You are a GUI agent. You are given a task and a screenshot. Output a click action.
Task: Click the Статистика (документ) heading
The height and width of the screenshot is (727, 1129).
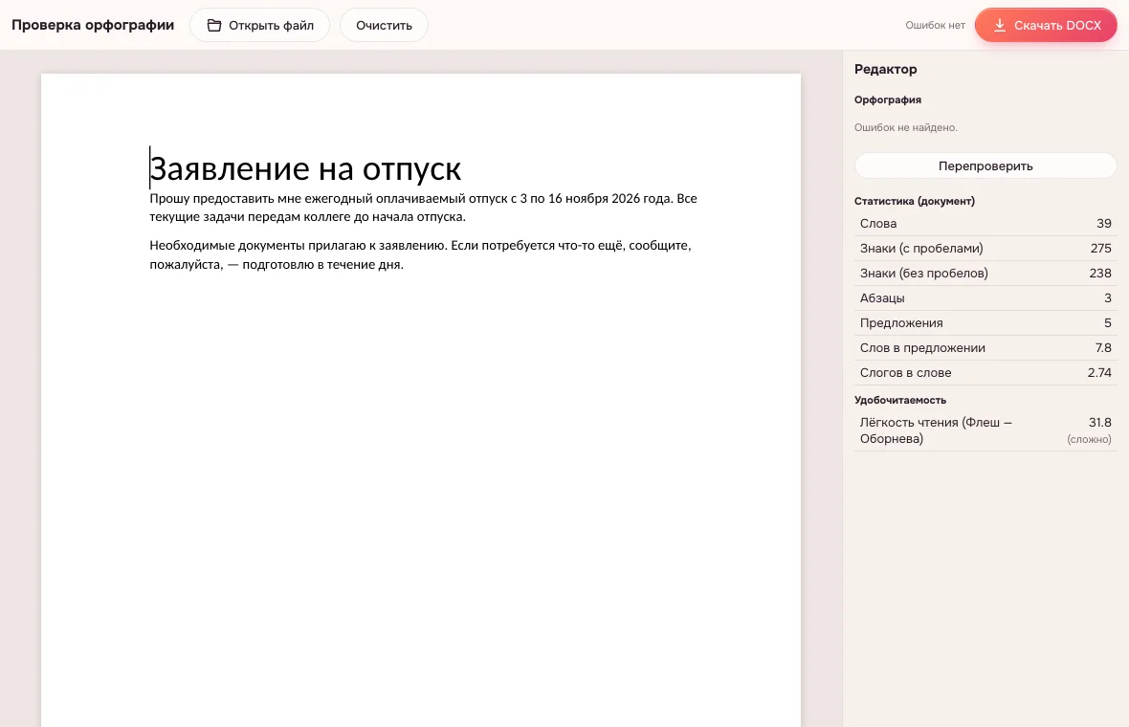tap(915, 201)
